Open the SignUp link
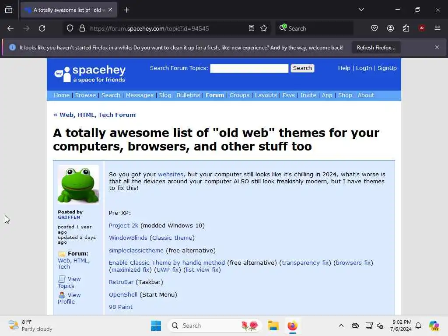 387,68
